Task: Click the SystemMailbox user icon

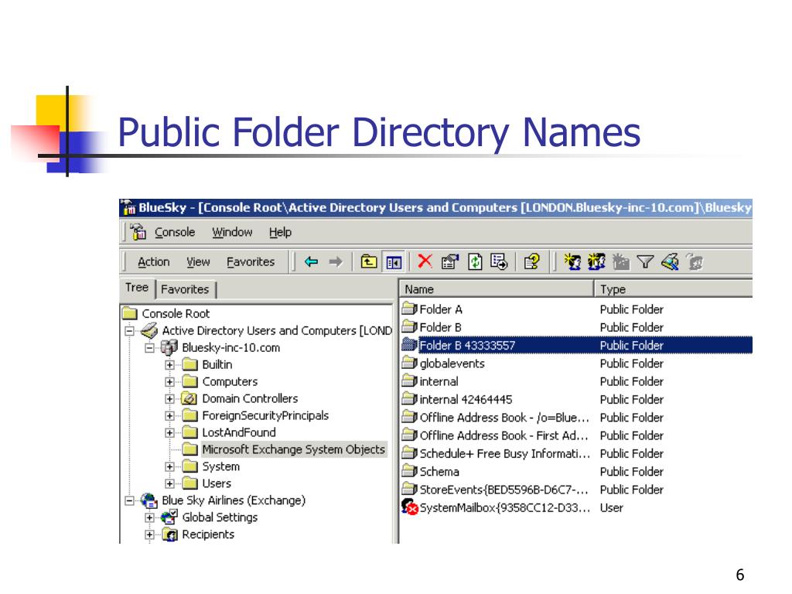Action: 410,507
